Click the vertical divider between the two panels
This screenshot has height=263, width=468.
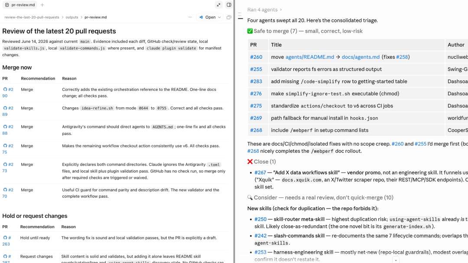(x=234, y=131)
